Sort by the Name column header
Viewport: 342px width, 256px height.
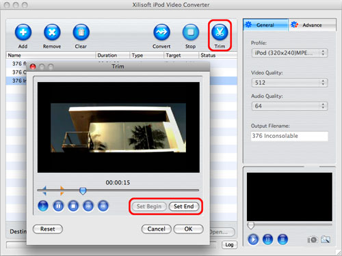click(51, 55)
